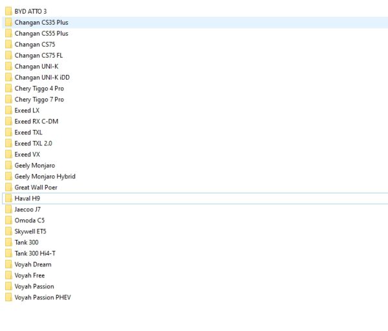
Task: Click folder icon for Geely Monjaro Hybrid
Action: (8, 176)
